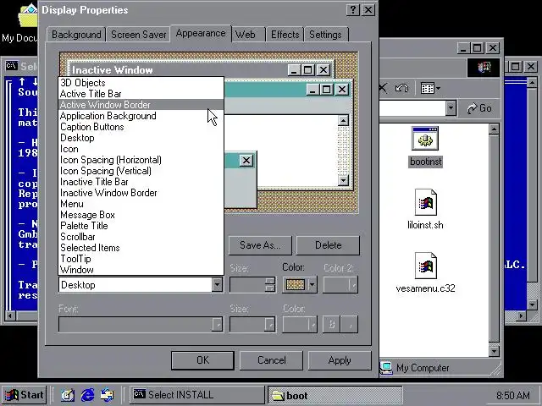Click the Inactive Window preview title bar
Screen dimensions: 542x406
click(x=202, y=69)
